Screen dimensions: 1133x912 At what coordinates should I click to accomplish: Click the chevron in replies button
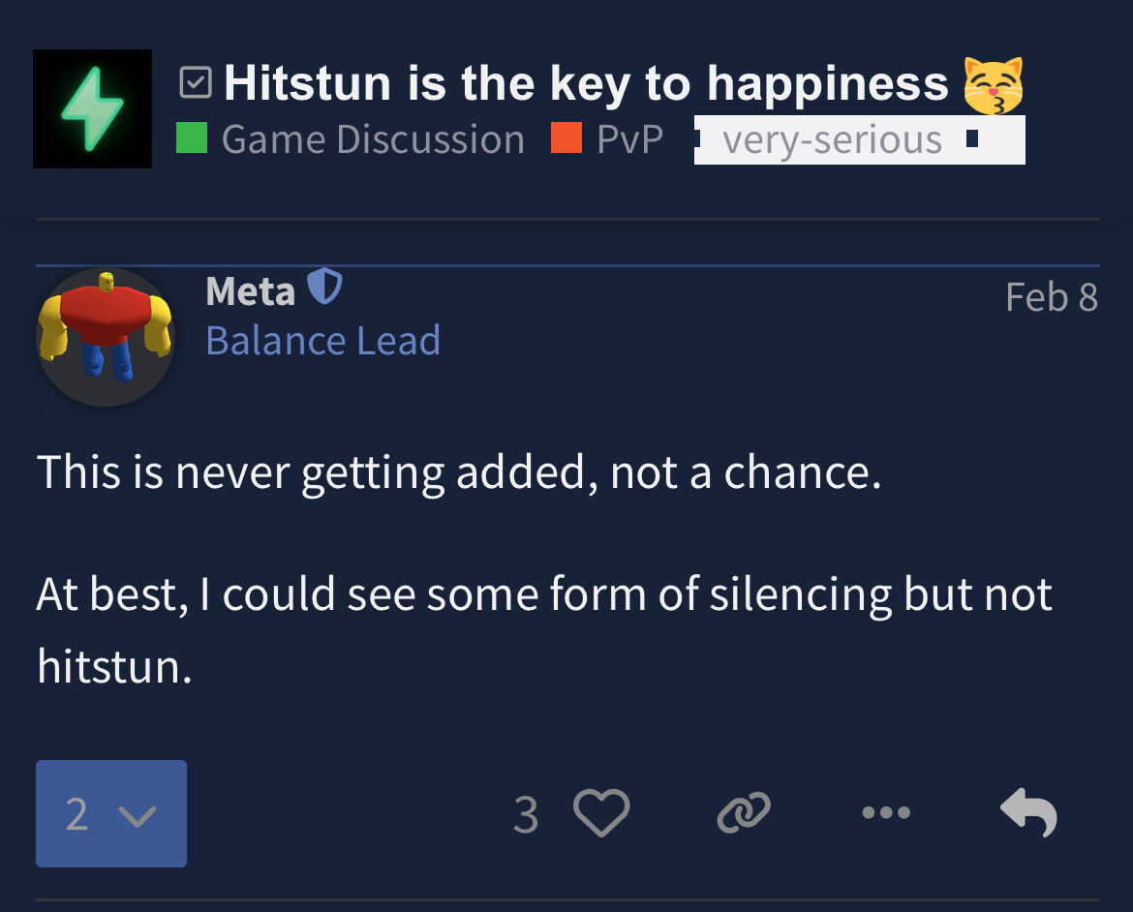point(138,816)
